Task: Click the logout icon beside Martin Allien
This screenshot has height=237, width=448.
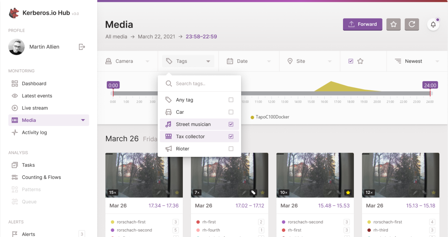Action: tap(82, 47)
